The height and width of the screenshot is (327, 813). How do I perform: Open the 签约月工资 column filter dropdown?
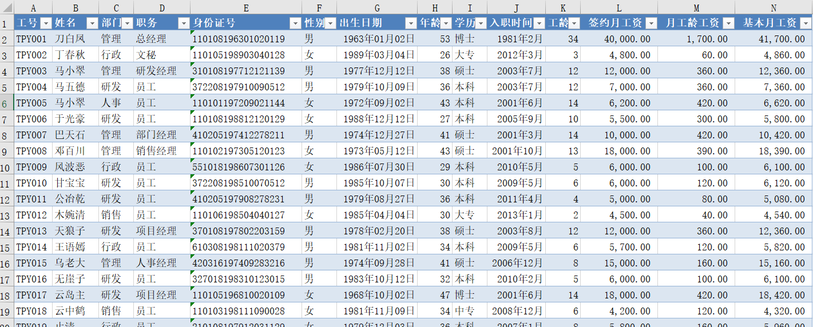click(651, 23)
